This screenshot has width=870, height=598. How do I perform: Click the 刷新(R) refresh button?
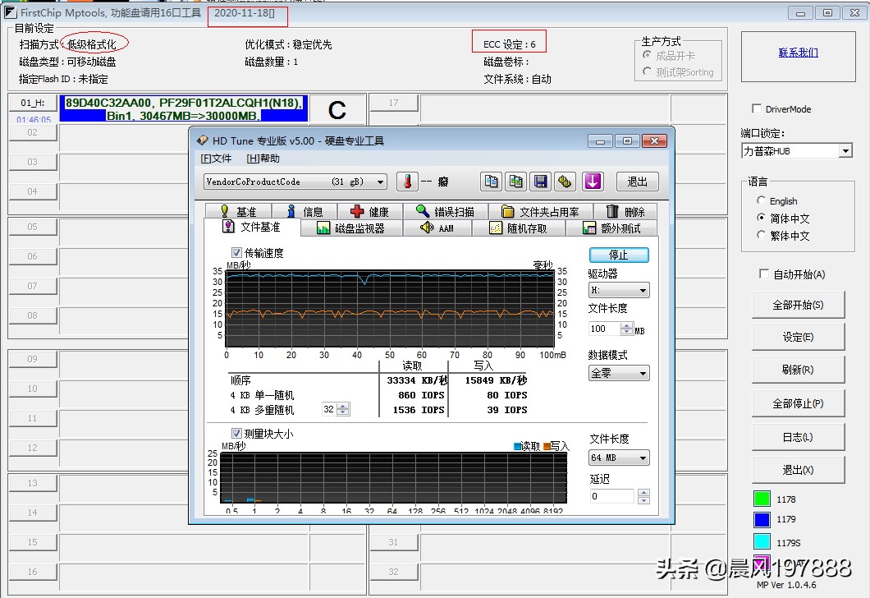click(x=798, y=370)
